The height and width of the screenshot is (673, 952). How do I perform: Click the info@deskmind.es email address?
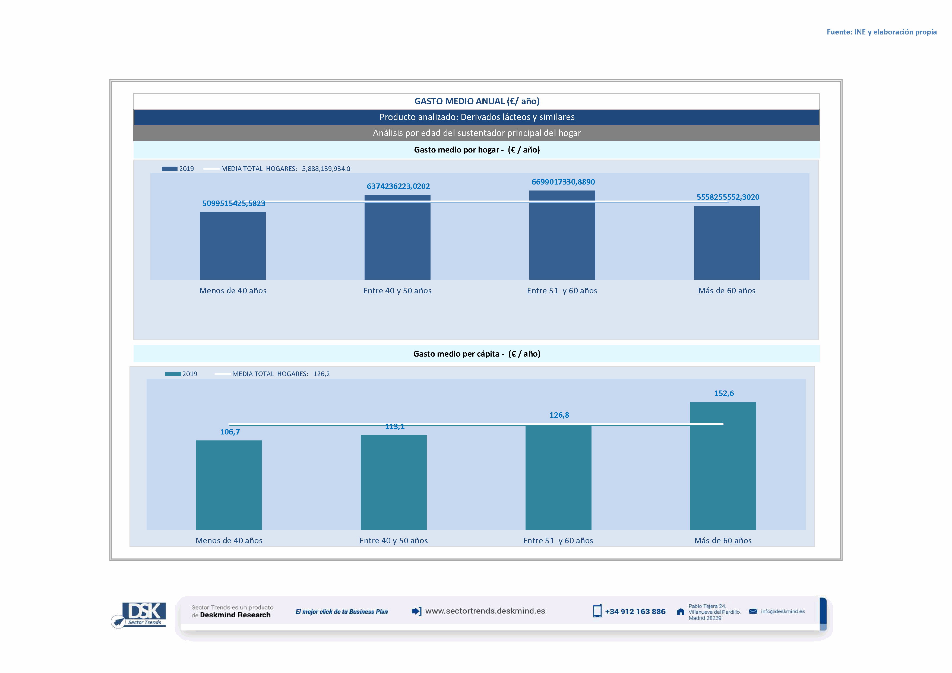[782, 612]
